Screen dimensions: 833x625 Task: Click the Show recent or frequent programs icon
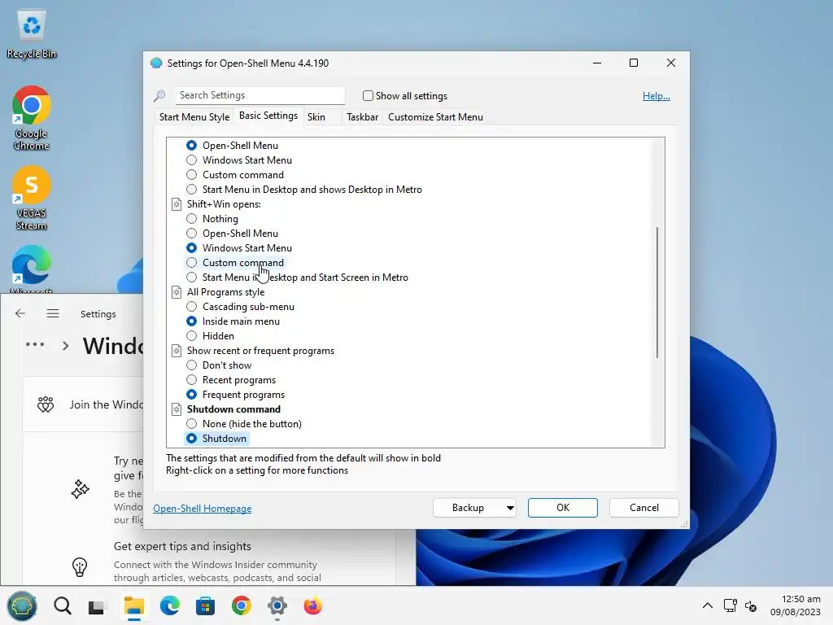pos(177,351)
